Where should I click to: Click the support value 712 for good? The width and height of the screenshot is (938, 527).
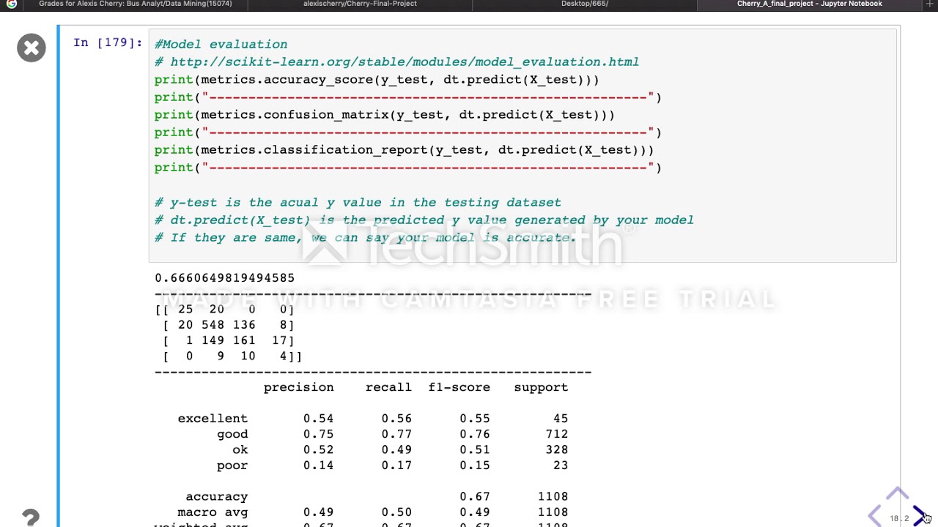click(556, 434)
